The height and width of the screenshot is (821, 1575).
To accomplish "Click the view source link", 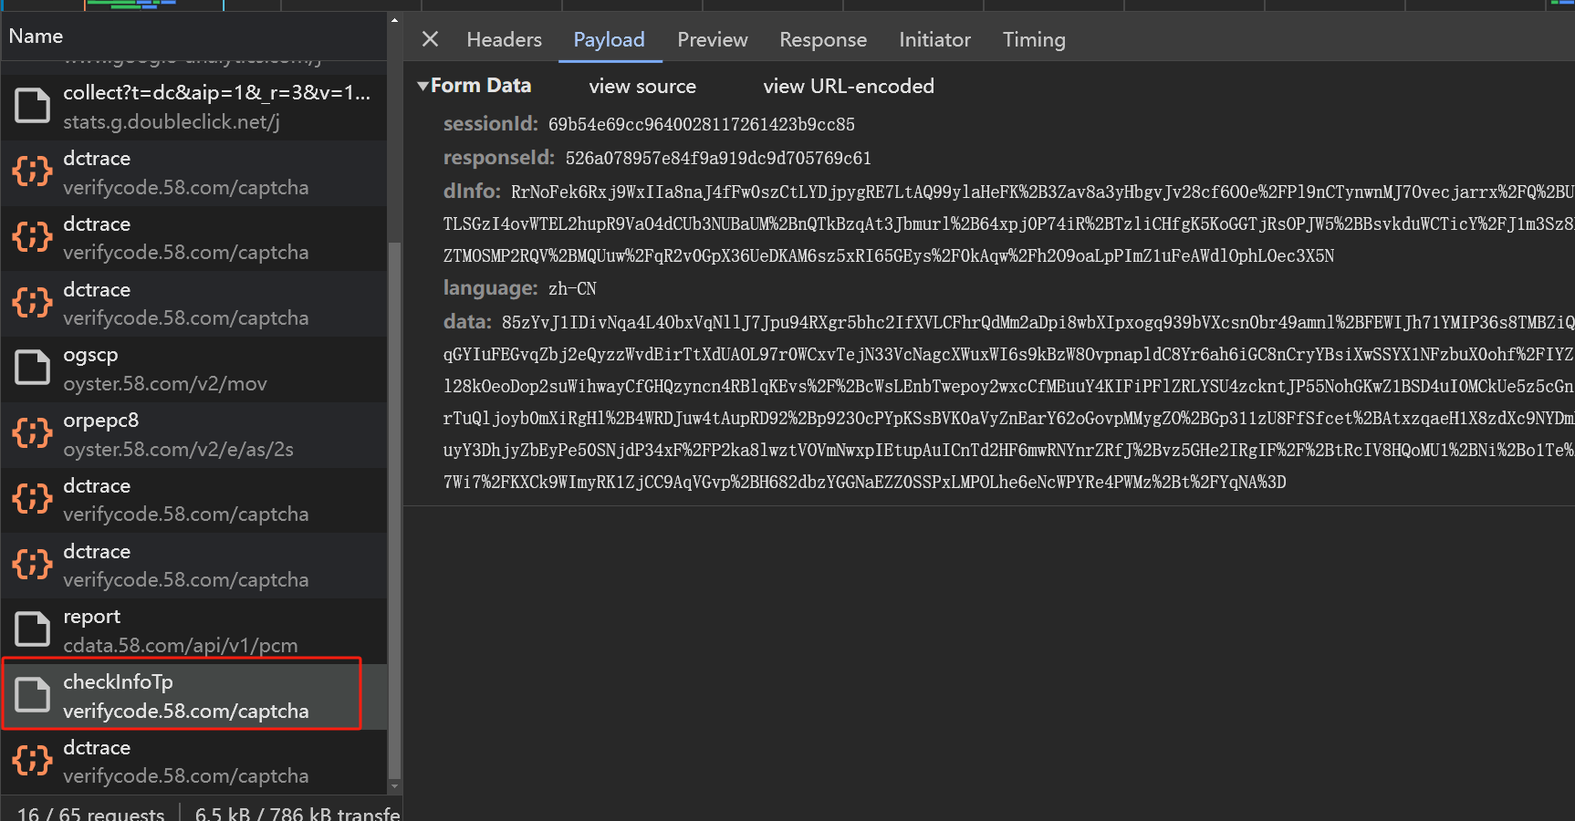I will click(642, 86).
